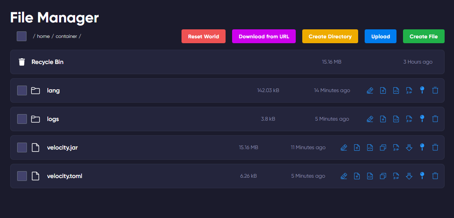Zip the logs folder
The width and height of the screenshot is (454, 218).
409,119
